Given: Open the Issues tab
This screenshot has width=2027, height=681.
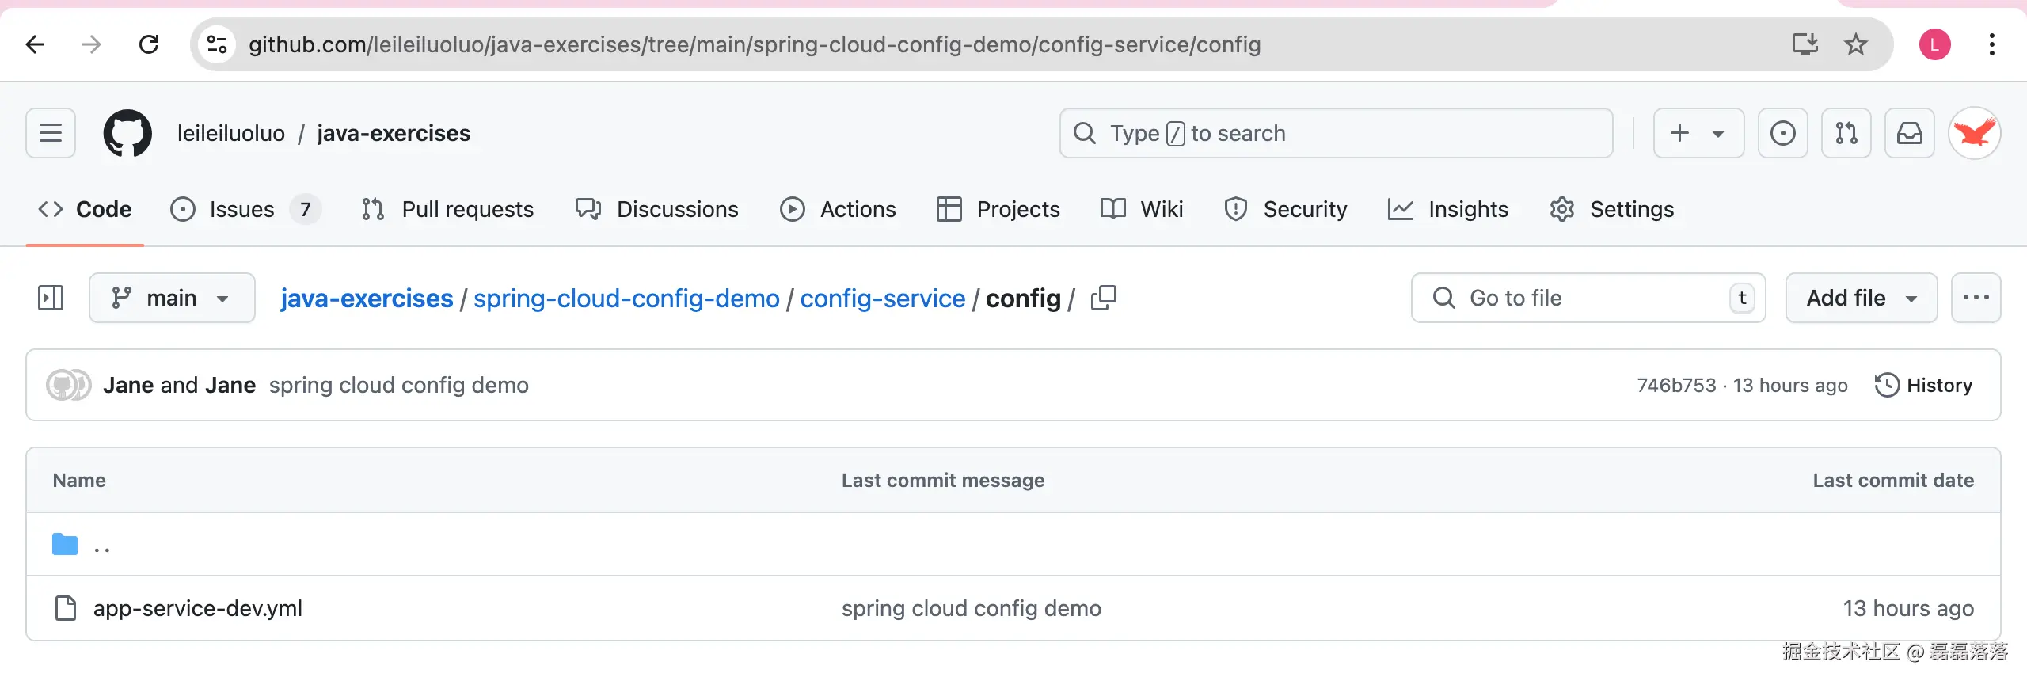Looking at the screenshot, I should pyautogui.click(x=245, y=209).
